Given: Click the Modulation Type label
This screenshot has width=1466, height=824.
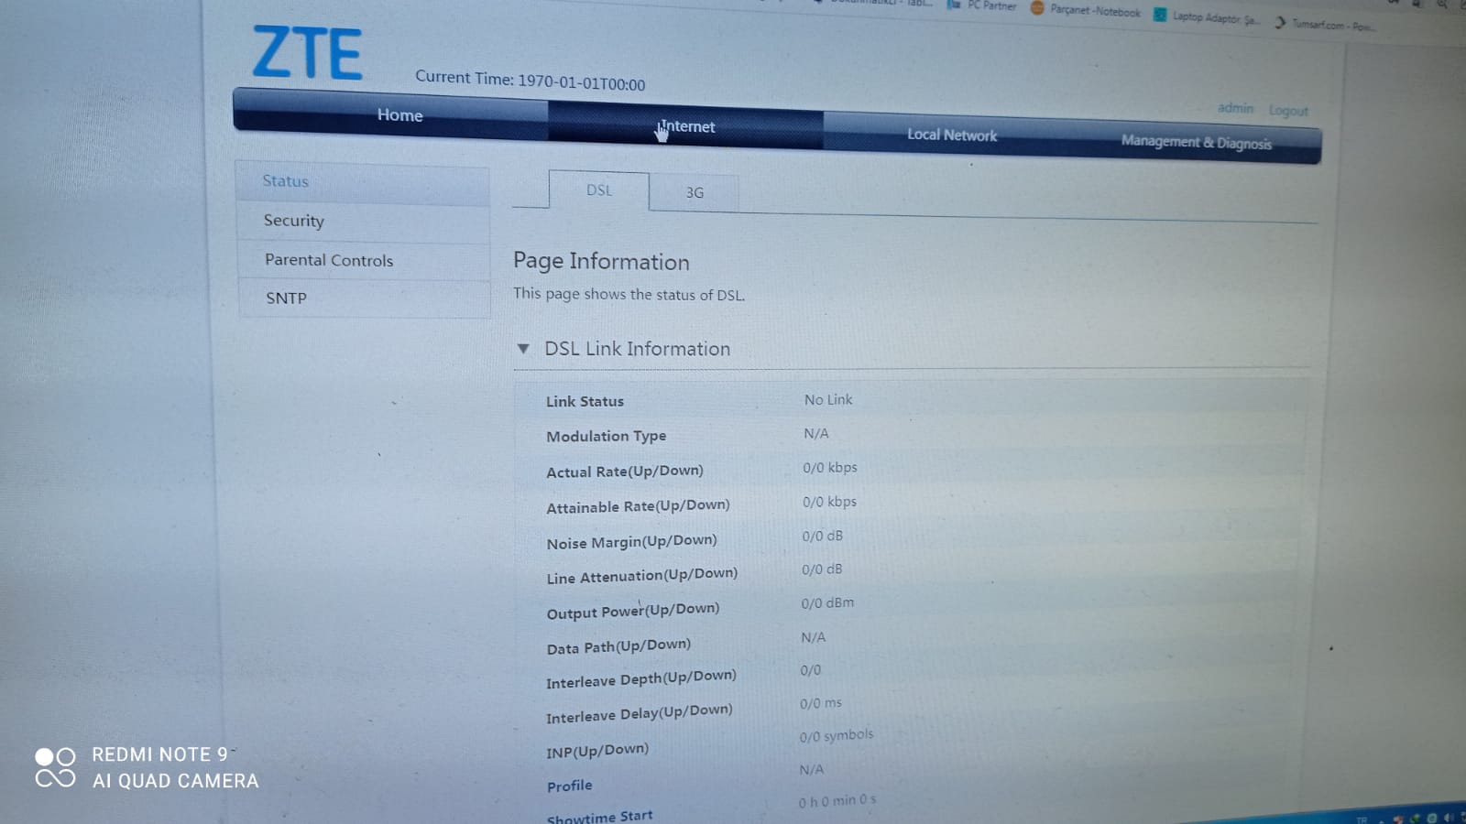Looking at the screenshot, I should (x=607, y=436).
